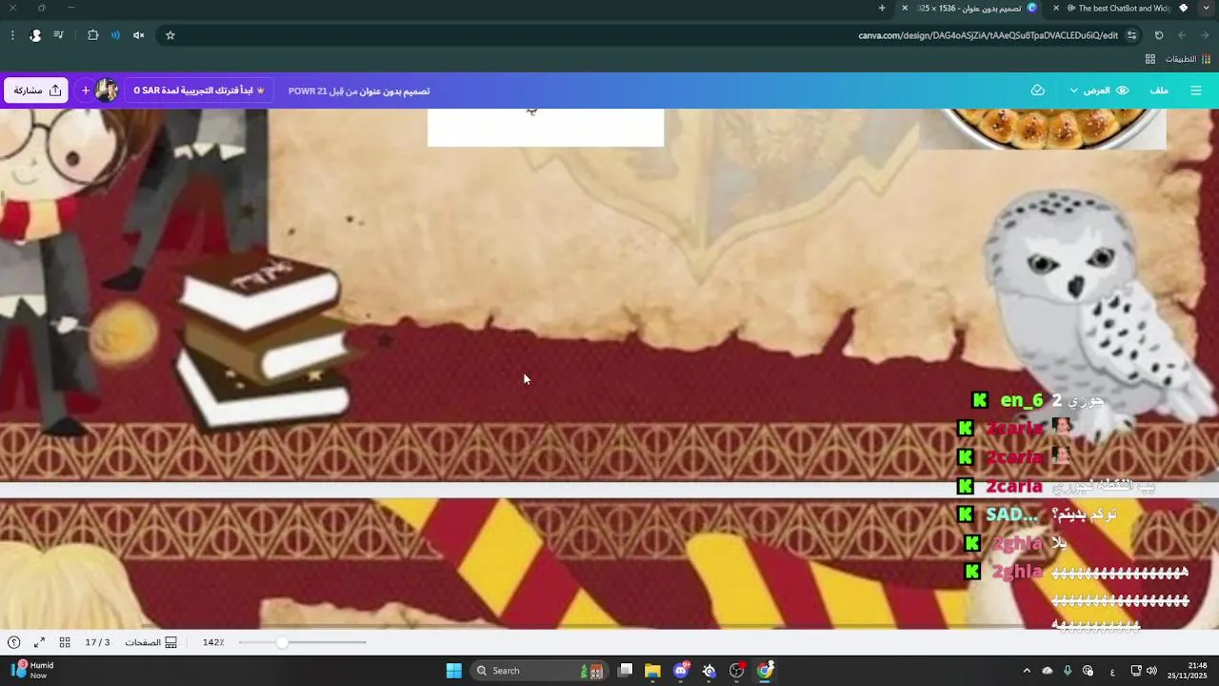Add a collaborator with the plus button
Image resolution: width=1219 pixels, height=686 pixels.
(85, 91)
